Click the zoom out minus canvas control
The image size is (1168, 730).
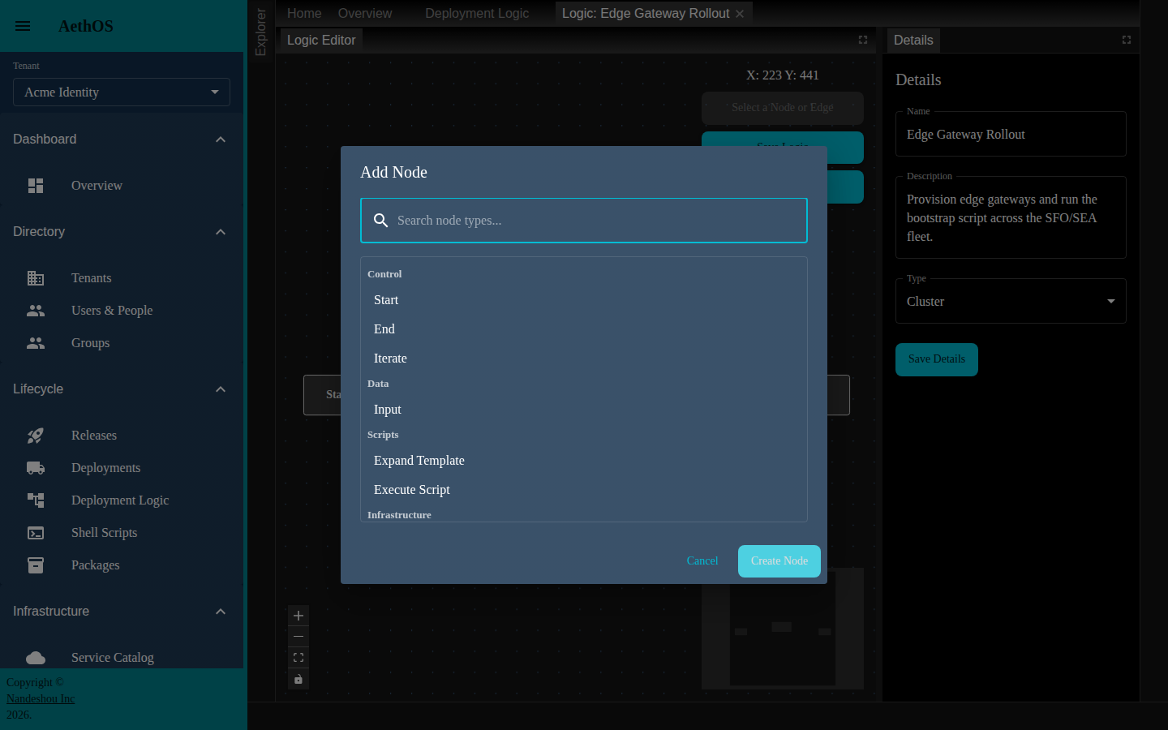(x=298, y=637)
